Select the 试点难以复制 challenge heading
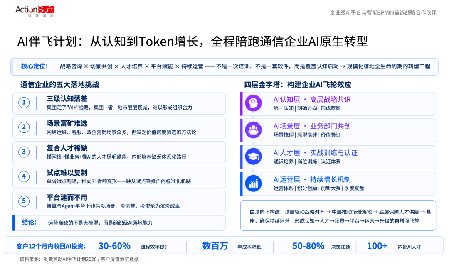Screen dimensions: 449x269 click(x=67, y=173)
